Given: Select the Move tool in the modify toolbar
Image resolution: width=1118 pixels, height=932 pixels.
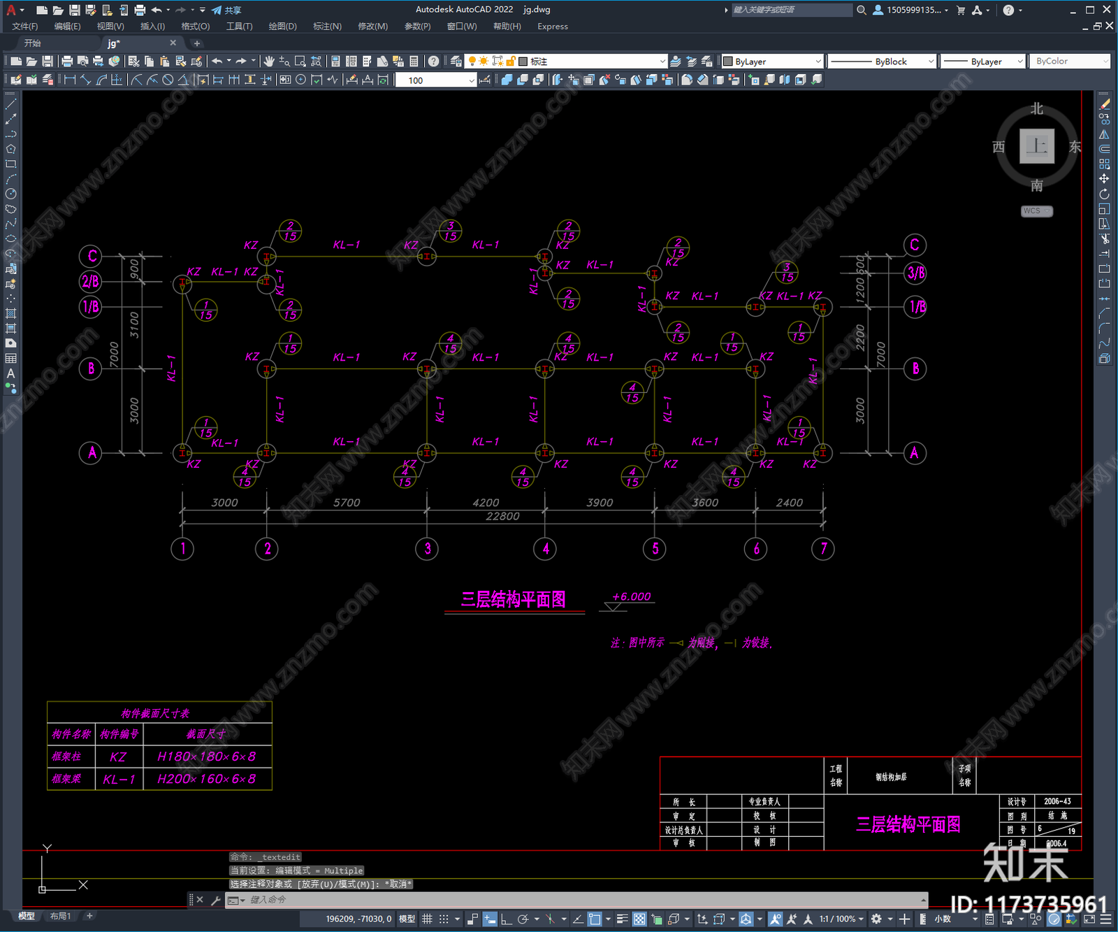Looking at the screenshot, I should point(1104,179).
